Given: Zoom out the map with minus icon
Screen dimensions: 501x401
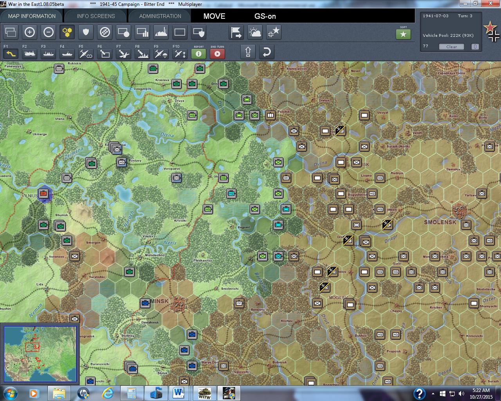Looking at the screenshot, I should click(x=49, y=32).
